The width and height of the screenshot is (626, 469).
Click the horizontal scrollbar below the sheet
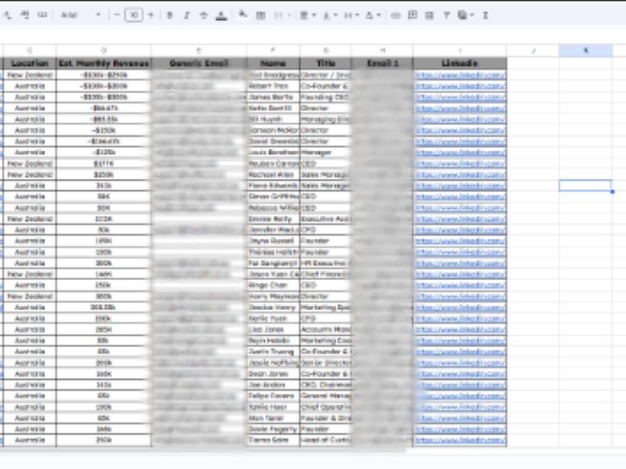203,450
